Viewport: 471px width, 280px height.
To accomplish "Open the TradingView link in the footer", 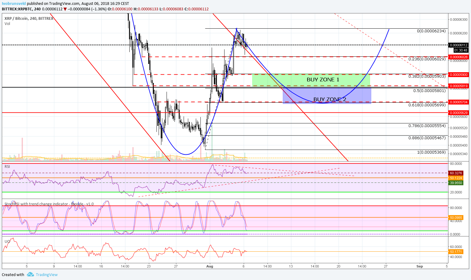I will tap(47, 275).
